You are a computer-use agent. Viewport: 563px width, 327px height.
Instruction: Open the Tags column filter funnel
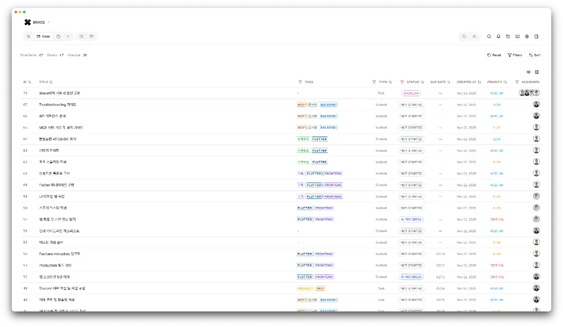(300, 82)
